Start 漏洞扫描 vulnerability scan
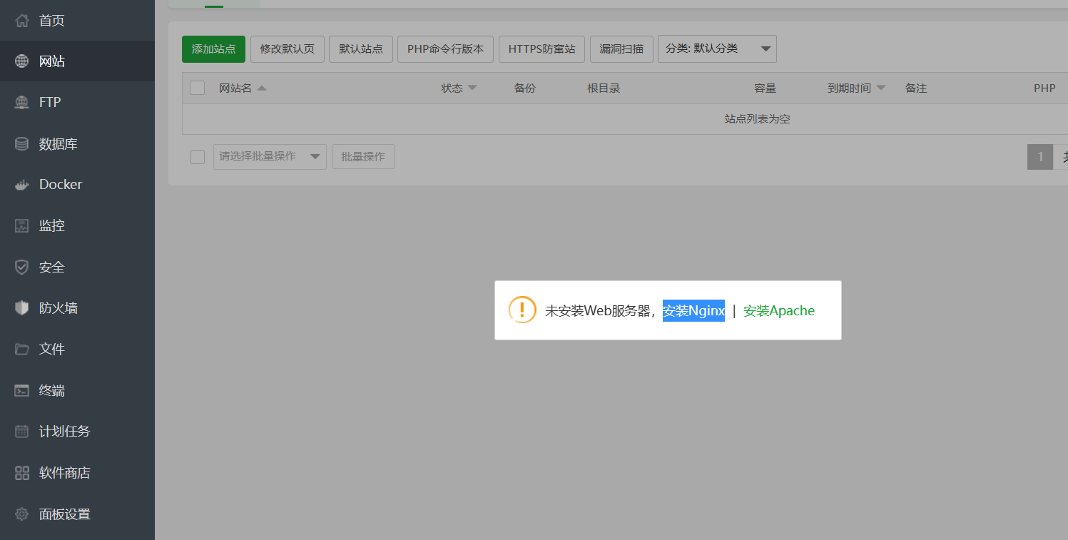The height and width of the screenshot is (540, 1068). (621, 49)
